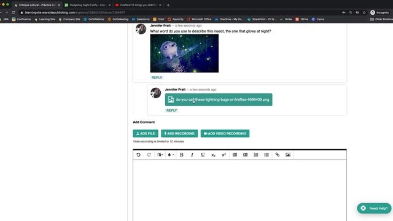Insert an unordered list
This screenshot has width=393, height=221.
click(267, 155)
